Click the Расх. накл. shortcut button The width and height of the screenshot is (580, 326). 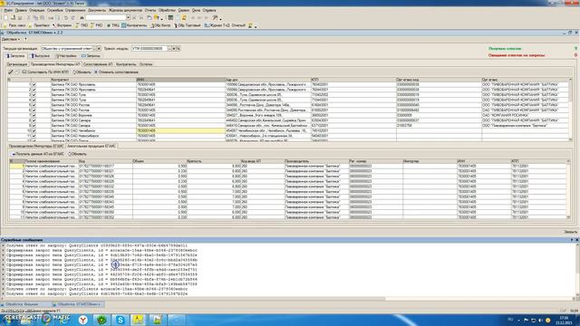coord(14,25)
